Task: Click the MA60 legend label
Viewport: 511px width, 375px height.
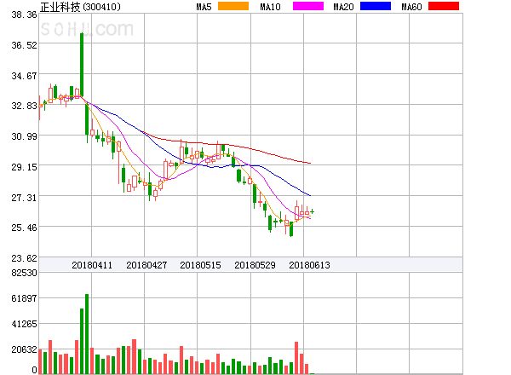Action: tap(411, 7)
